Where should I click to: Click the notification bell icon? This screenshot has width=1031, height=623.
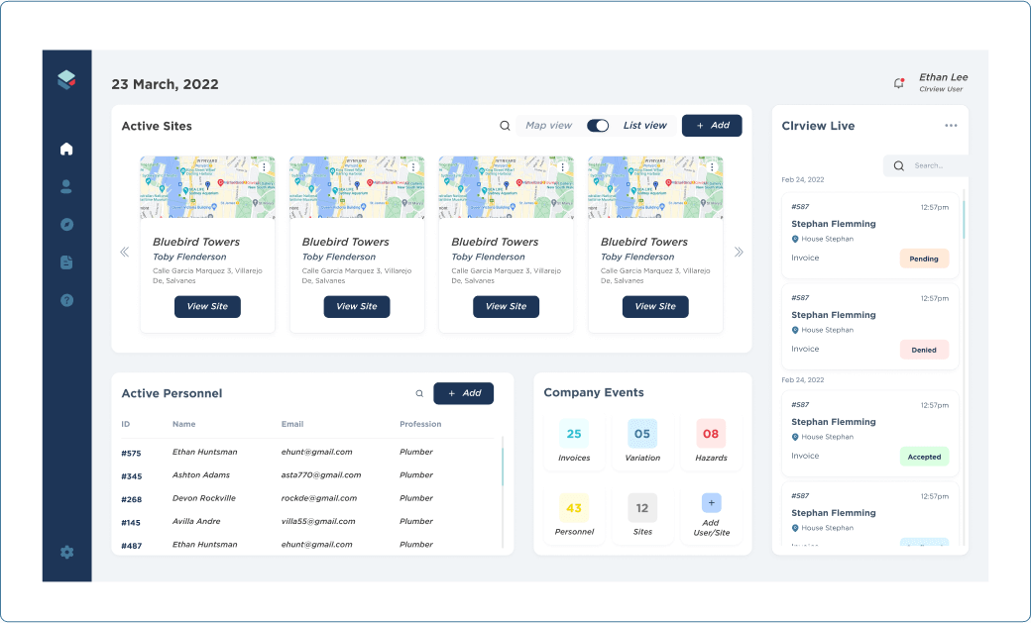pyautogui.click(x=898, y=83)
